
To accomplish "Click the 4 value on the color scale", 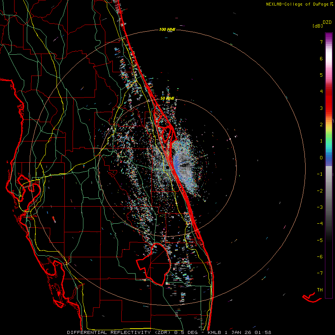I will tap(321, 92).
